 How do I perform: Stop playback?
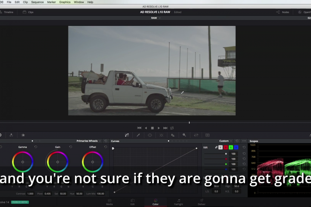152,128
